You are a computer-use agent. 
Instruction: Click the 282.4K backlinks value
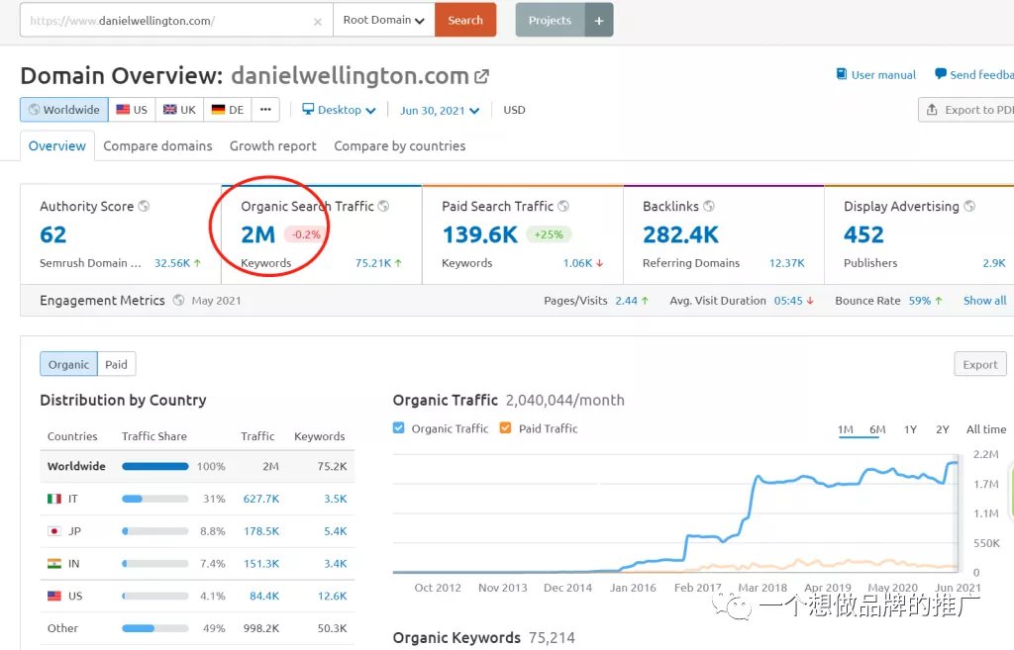coord(681,234)
